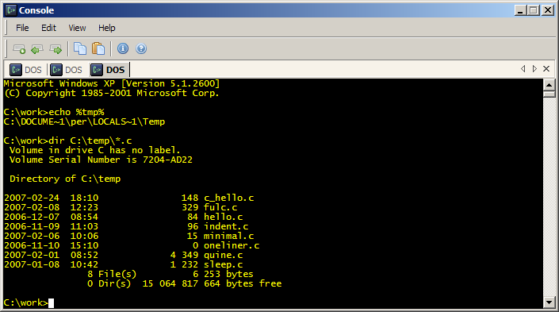Click the '8 File(s)' summary text
Image resolution: width=559 pixels, height=312 pixels.
tap(112, 274)
